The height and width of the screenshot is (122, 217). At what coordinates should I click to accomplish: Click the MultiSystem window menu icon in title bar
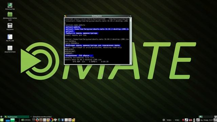pyautogui.click(x=65, y=16)
